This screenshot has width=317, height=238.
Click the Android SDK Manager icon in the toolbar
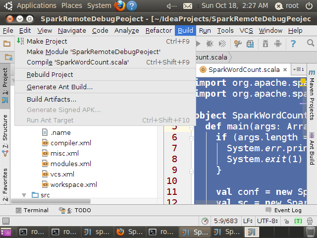pos(265,44)
